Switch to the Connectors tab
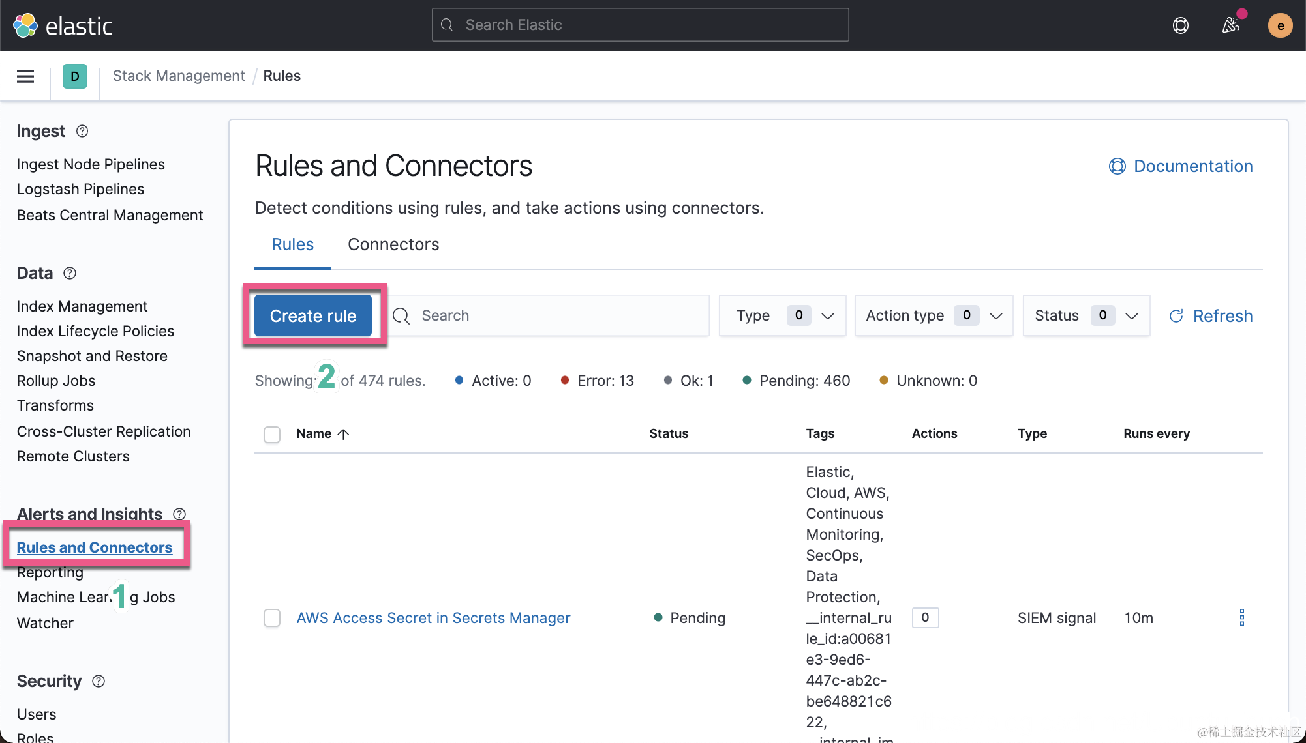Screen dimensions: 1306x743 pos(393,244)
